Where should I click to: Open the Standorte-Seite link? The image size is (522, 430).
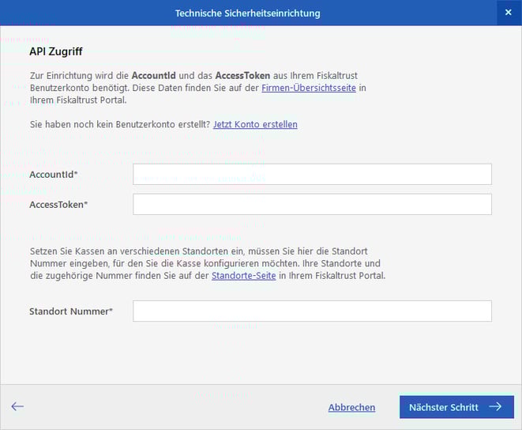point(243,276)
